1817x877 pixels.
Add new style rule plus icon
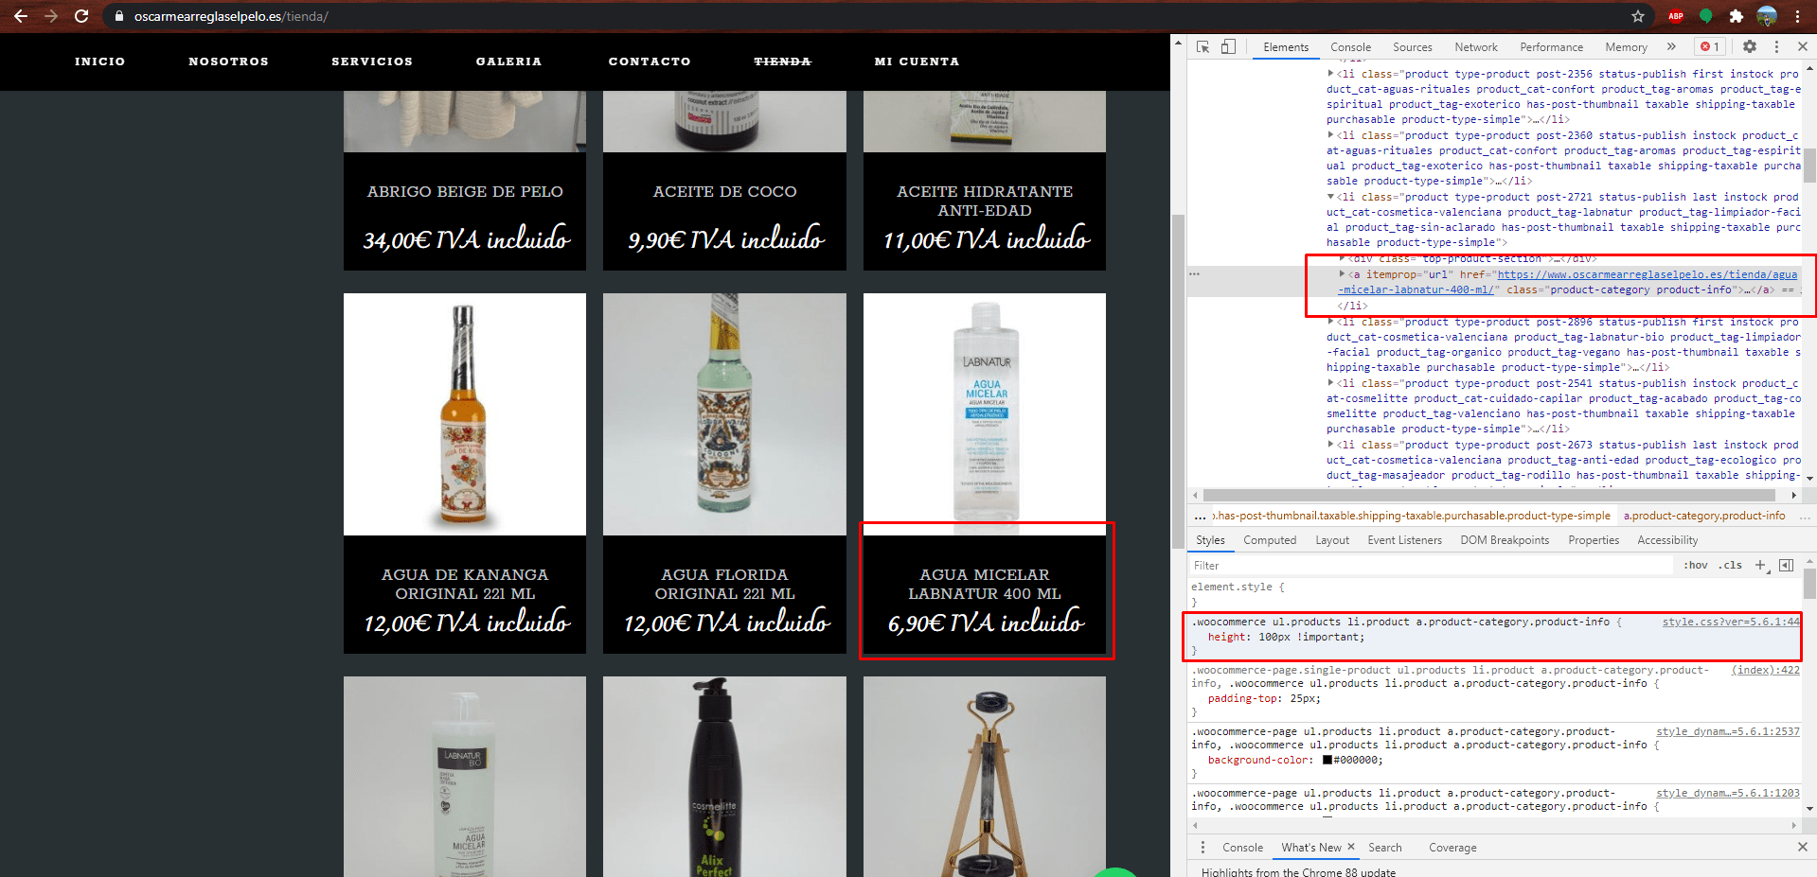coord(1761,565)
